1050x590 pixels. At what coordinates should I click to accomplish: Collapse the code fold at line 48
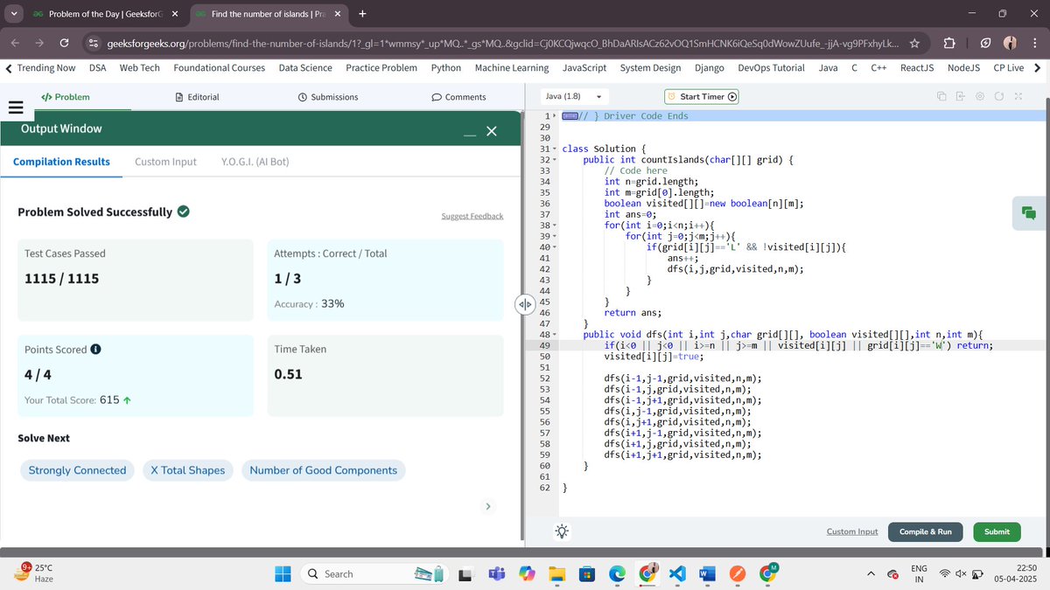tap(555, 335)
